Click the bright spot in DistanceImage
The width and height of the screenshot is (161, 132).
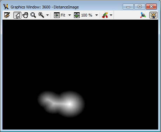click(x=69, y=104)
